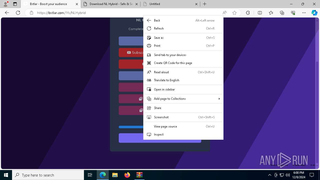The image size is (320, 180).
Task: Open the Collections toolbar icon
Action: (282, 13)
